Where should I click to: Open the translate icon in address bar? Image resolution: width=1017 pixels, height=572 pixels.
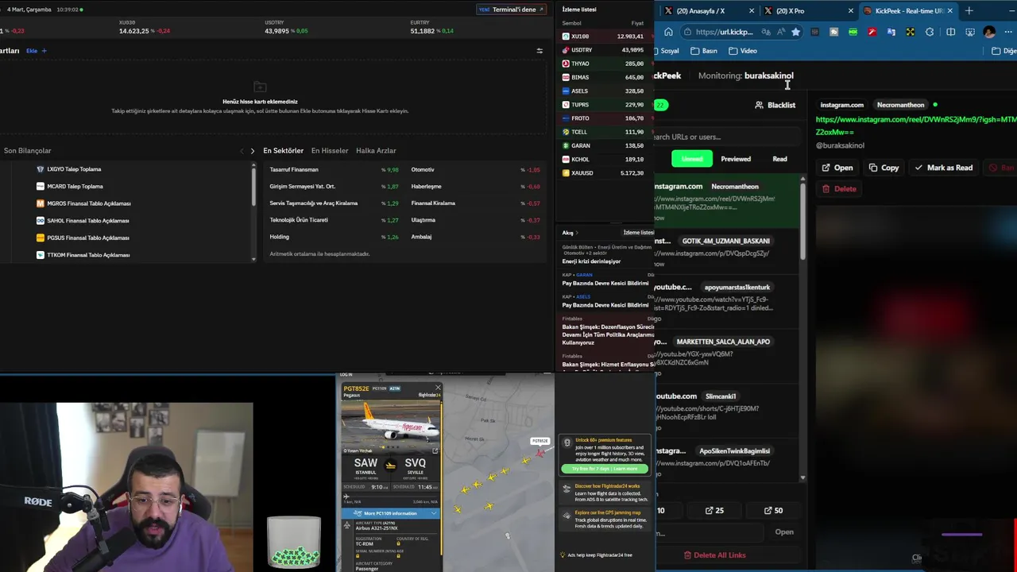pos(766,32)
